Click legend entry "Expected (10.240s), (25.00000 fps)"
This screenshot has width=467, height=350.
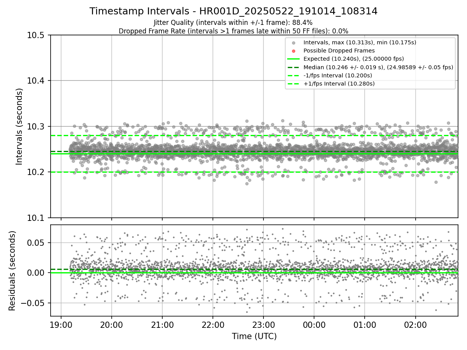(354, 59)
